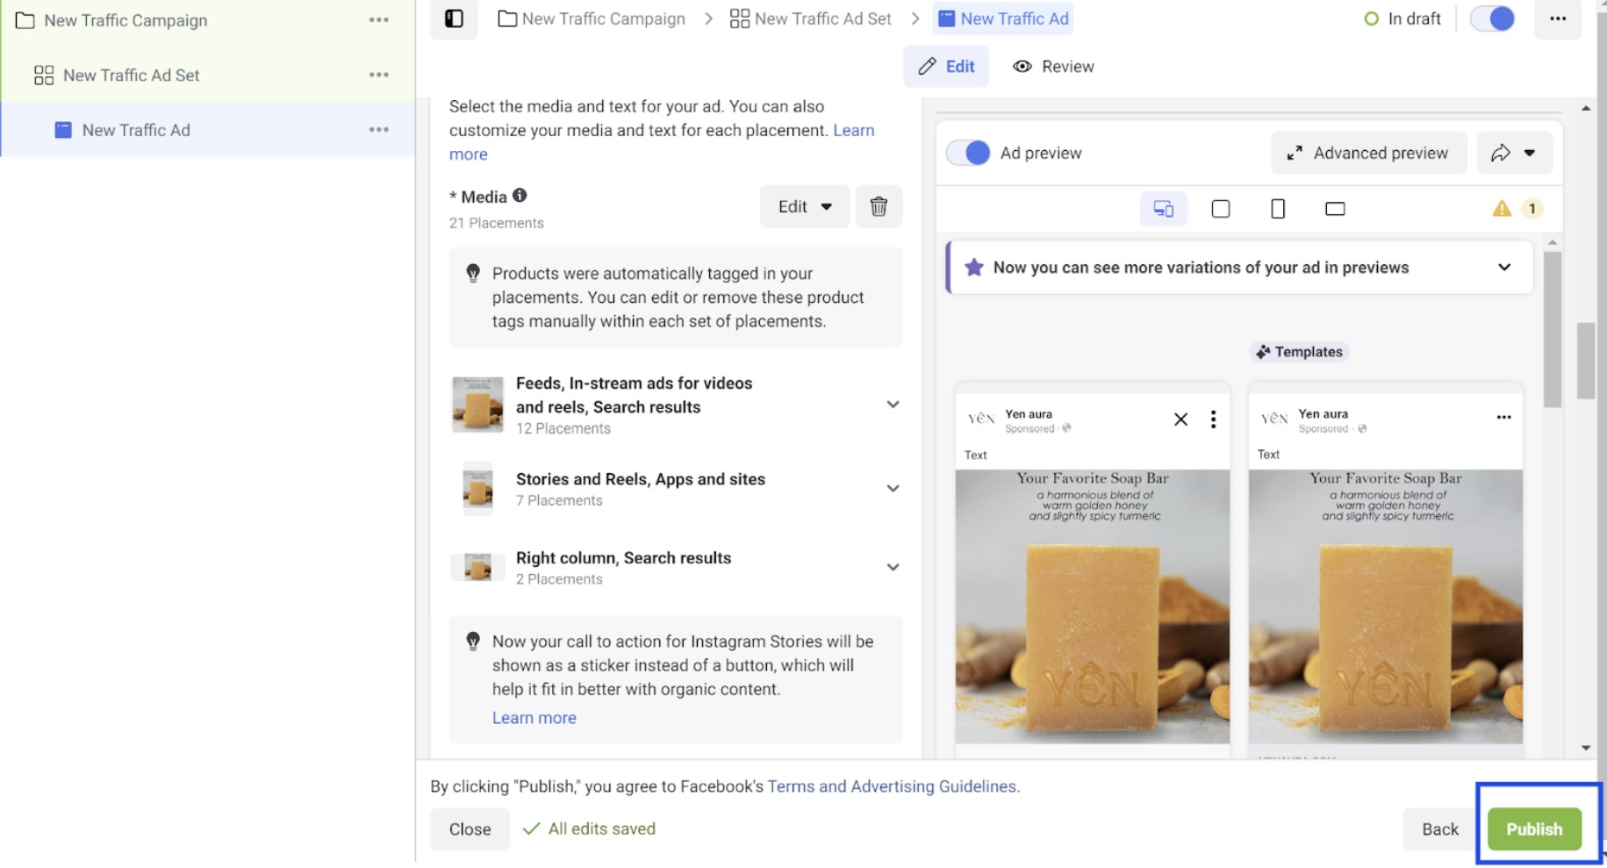This screenshot has height=868, width=1607.
Task: Select the square feed preview format icon
Action: coord(1220,209)
